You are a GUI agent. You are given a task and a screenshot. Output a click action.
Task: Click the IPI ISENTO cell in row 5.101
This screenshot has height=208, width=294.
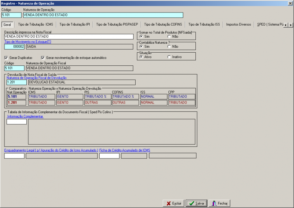70,97
